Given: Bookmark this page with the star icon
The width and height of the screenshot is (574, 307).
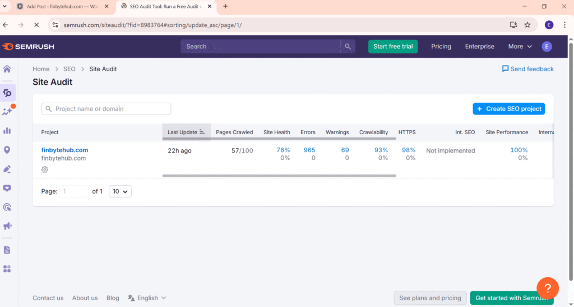Looking at the screenshot, I should pyautogui.click(x=527, y=25).
